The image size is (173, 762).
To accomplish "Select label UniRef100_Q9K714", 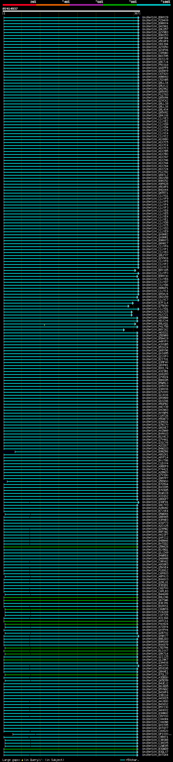I will (155, 654).
